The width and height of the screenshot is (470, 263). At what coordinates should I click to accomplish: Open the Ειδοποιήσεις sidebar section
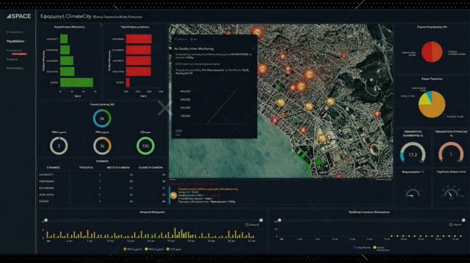(15, 68)
